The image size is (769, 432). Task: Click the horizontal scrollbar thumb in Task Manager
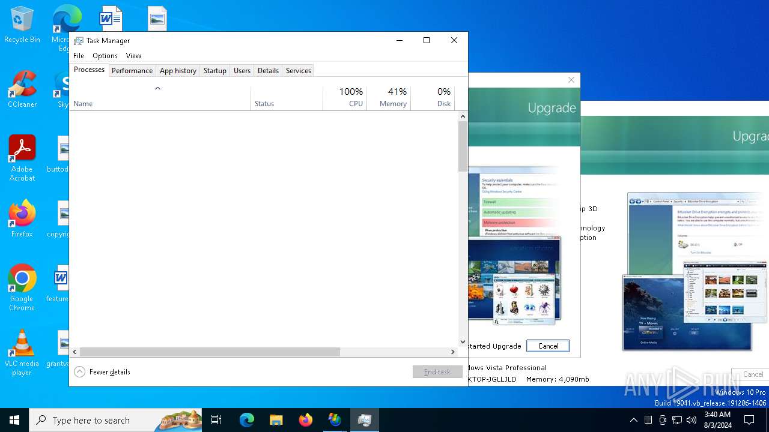pos(210,352)
